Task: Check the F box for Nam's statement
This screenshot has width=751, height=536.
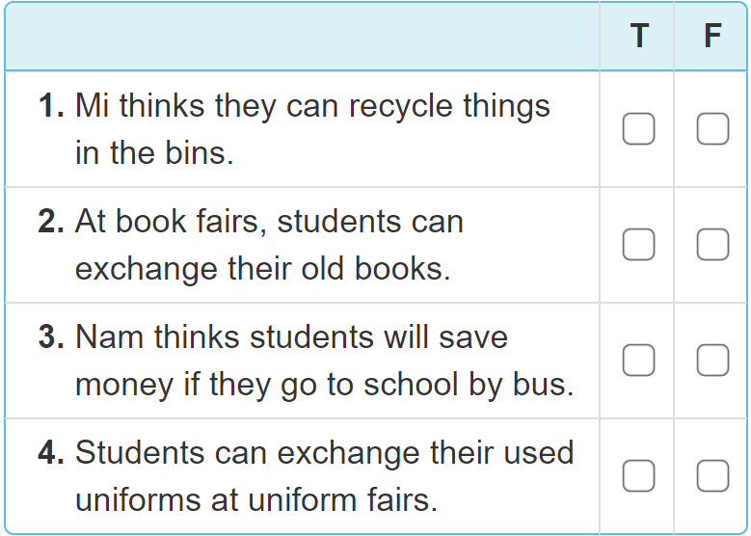Action: tap(712, 361)
